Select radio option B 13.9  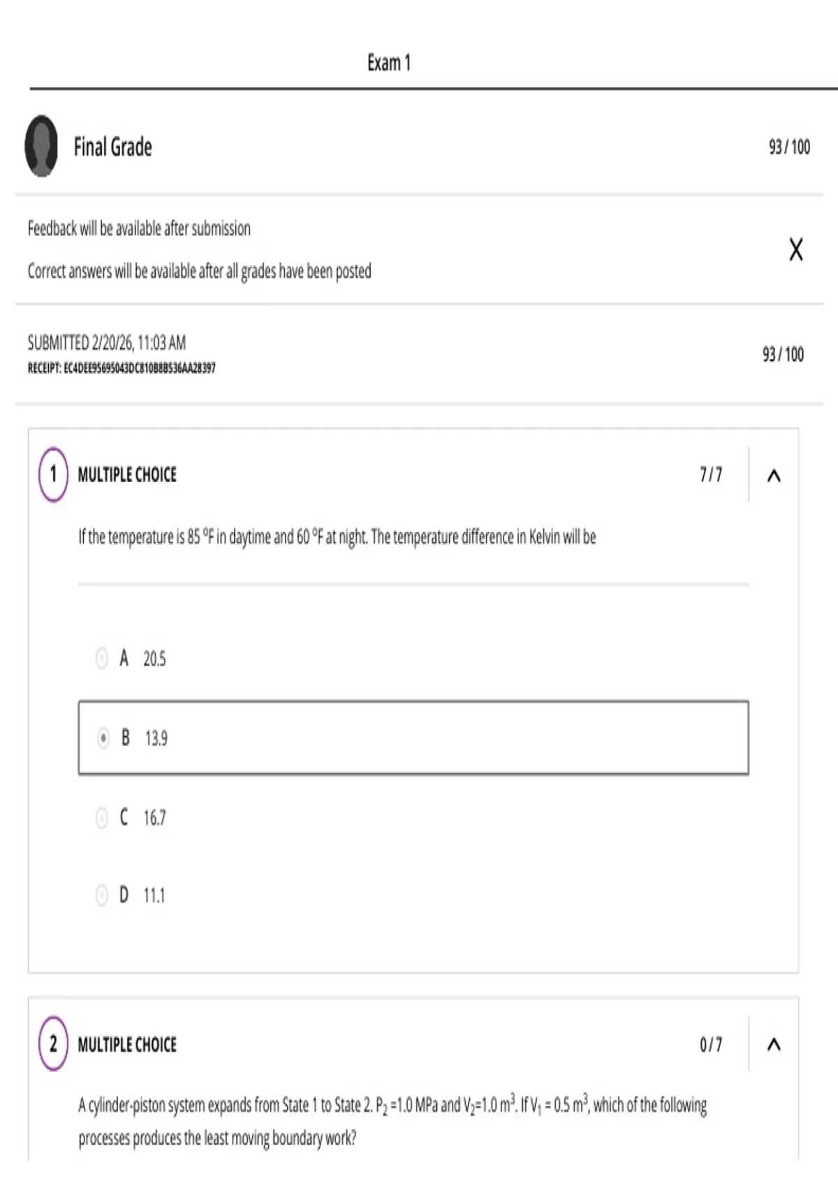(103, 737)
